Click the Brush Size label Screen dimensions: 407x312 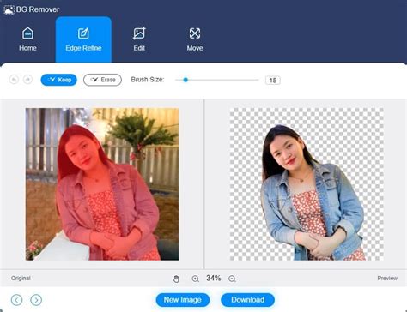(x=148, y=80)
